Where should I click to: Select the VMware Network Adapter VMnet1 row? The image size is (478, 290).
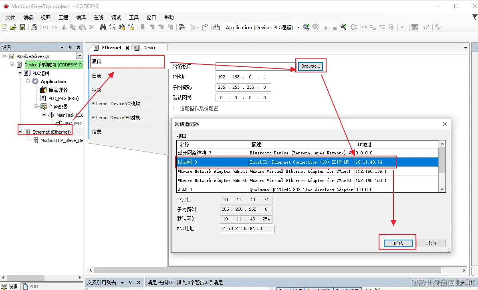[x=308, y=171]
